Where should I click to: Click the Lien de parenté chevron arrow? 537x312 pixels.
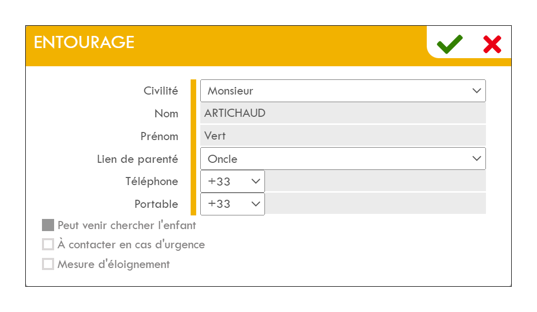click(476, 159)
